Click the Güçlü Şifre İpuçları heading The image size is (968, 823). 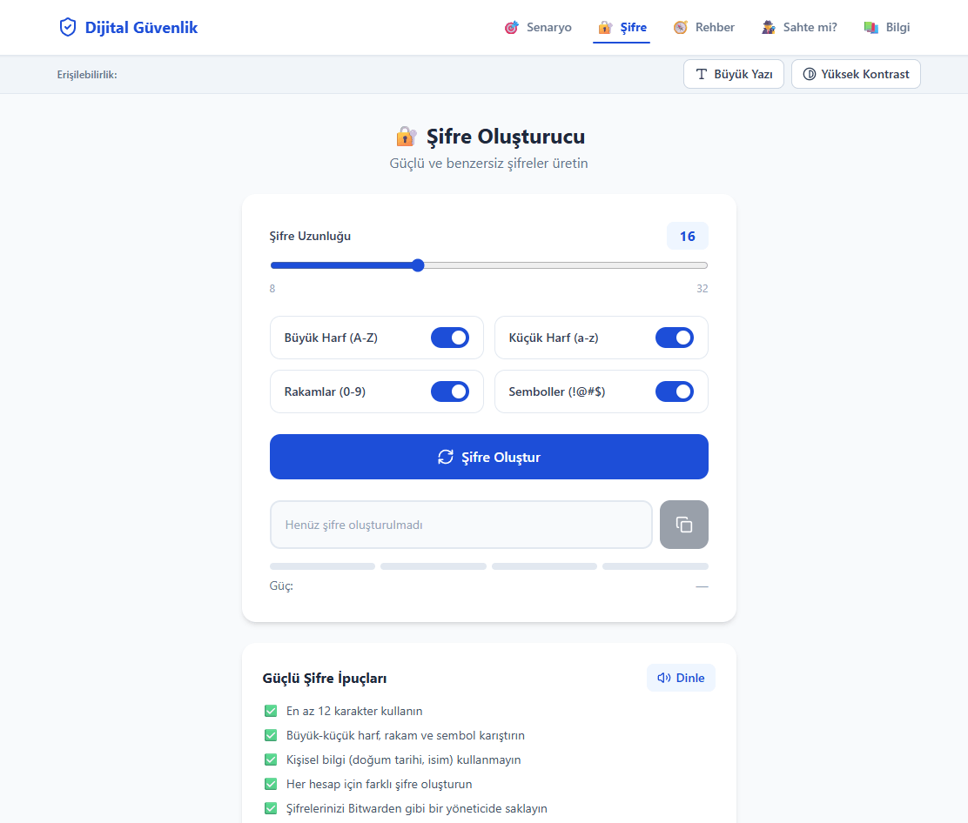[325, 678]
